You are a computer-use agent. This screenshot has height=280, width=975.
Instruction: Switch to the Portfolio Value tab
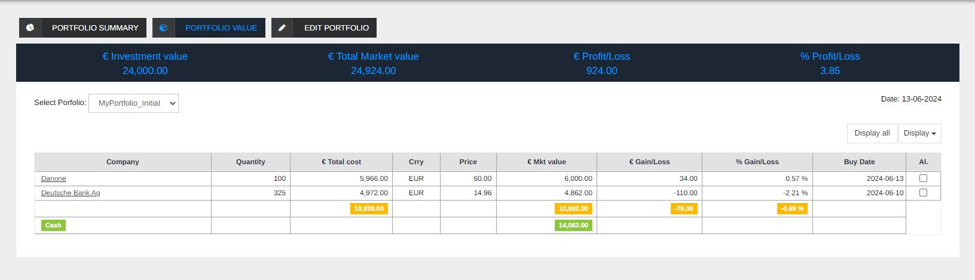click(221, 28)
